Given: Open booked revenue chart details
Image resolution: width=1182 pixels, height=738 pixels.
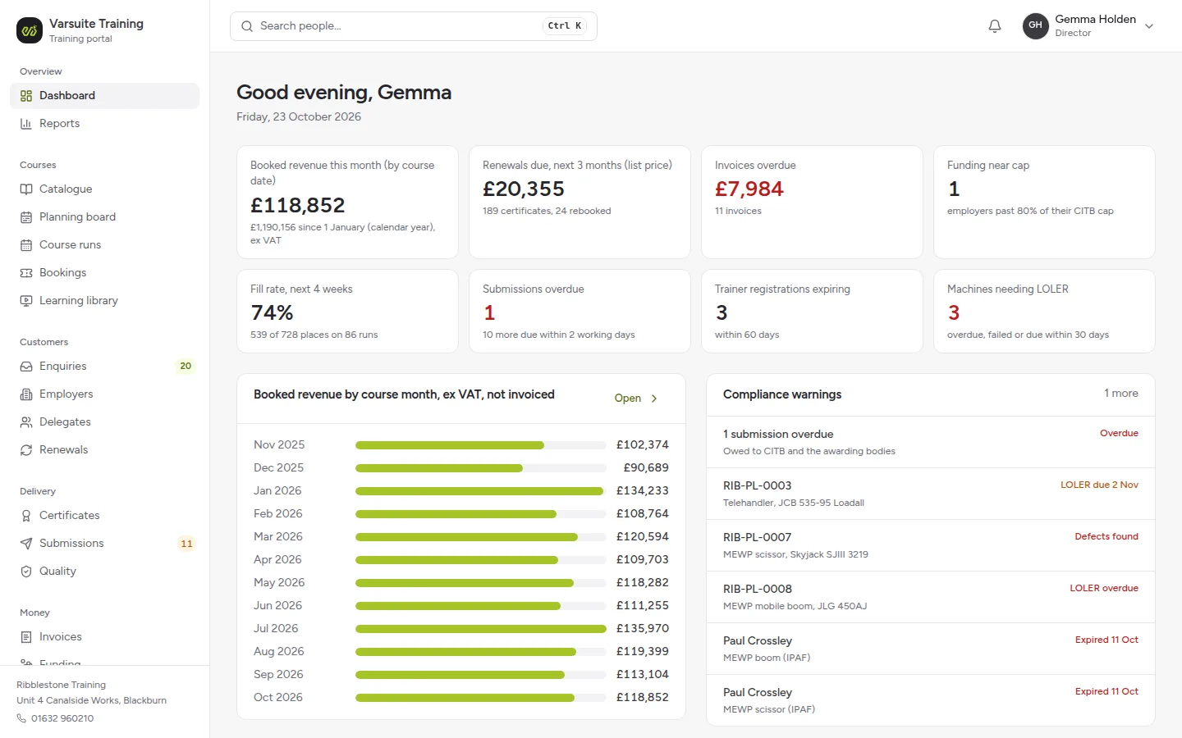Looking at the screenshot, I should click(x=636, y=399).
